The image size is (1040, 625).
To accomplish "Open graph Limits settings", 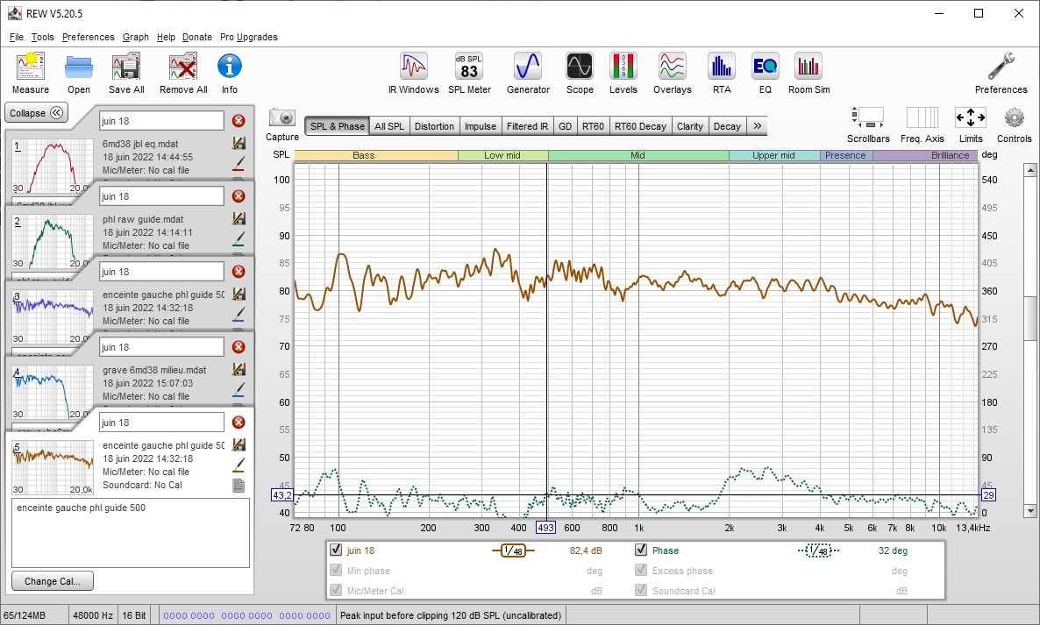I will point(971,117).
